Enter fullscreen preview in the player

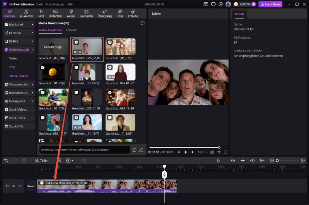tap(226, 152)
